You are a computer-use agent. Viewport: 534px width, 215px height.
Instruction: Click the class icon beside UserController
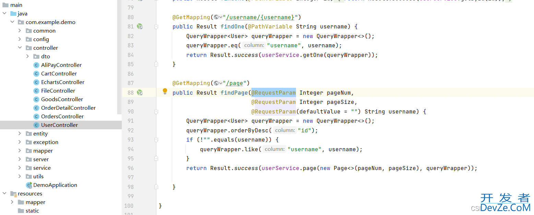(36, 125)
